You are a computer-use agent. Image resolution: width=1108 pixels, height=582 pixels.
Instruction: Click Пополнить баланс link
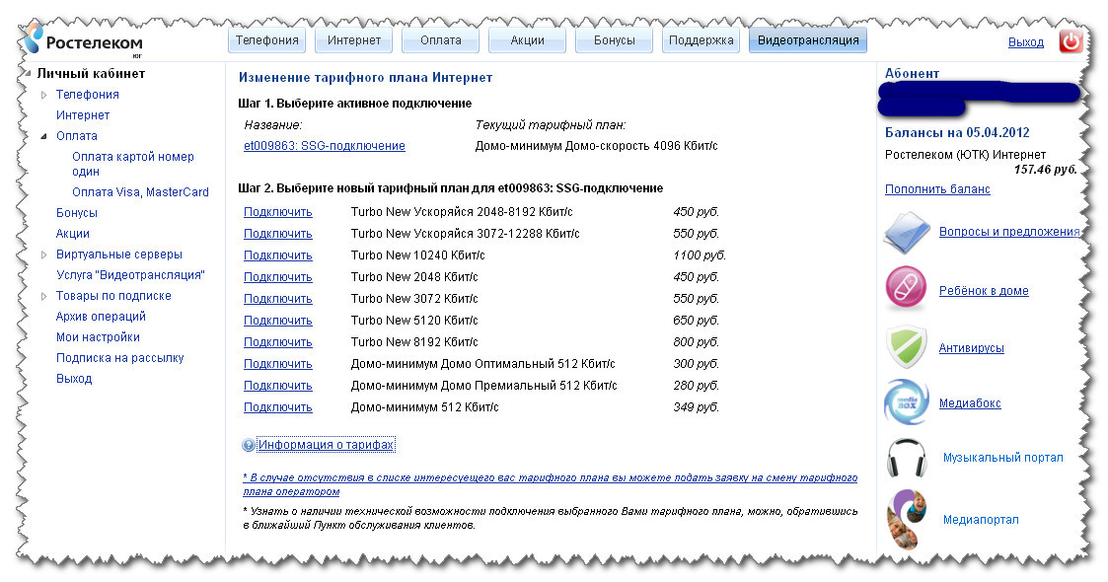937,189
